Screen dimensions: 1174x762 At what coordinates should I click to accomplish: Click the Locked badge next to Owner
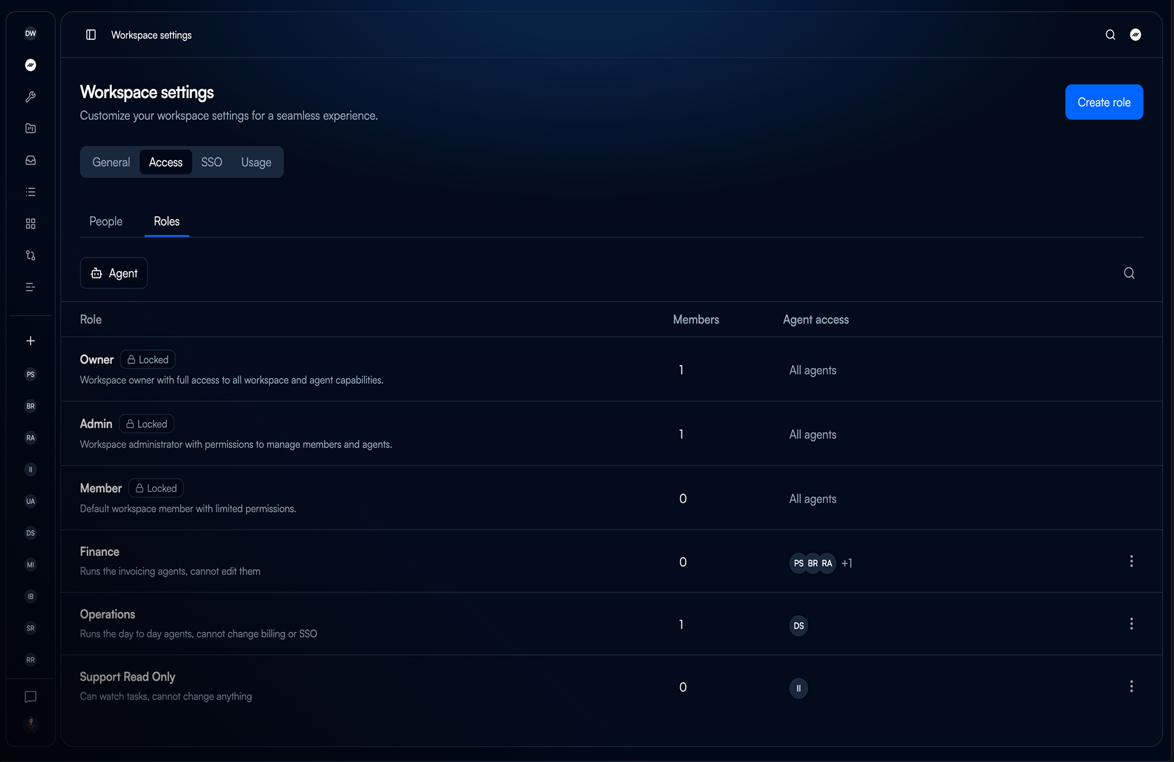[148, 360]
